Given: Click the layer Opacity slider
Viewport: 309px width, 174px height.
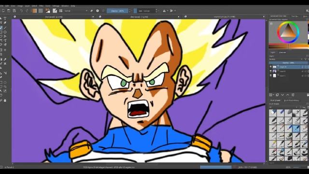Looking at the screenshot, I should (x=288, y=63).
